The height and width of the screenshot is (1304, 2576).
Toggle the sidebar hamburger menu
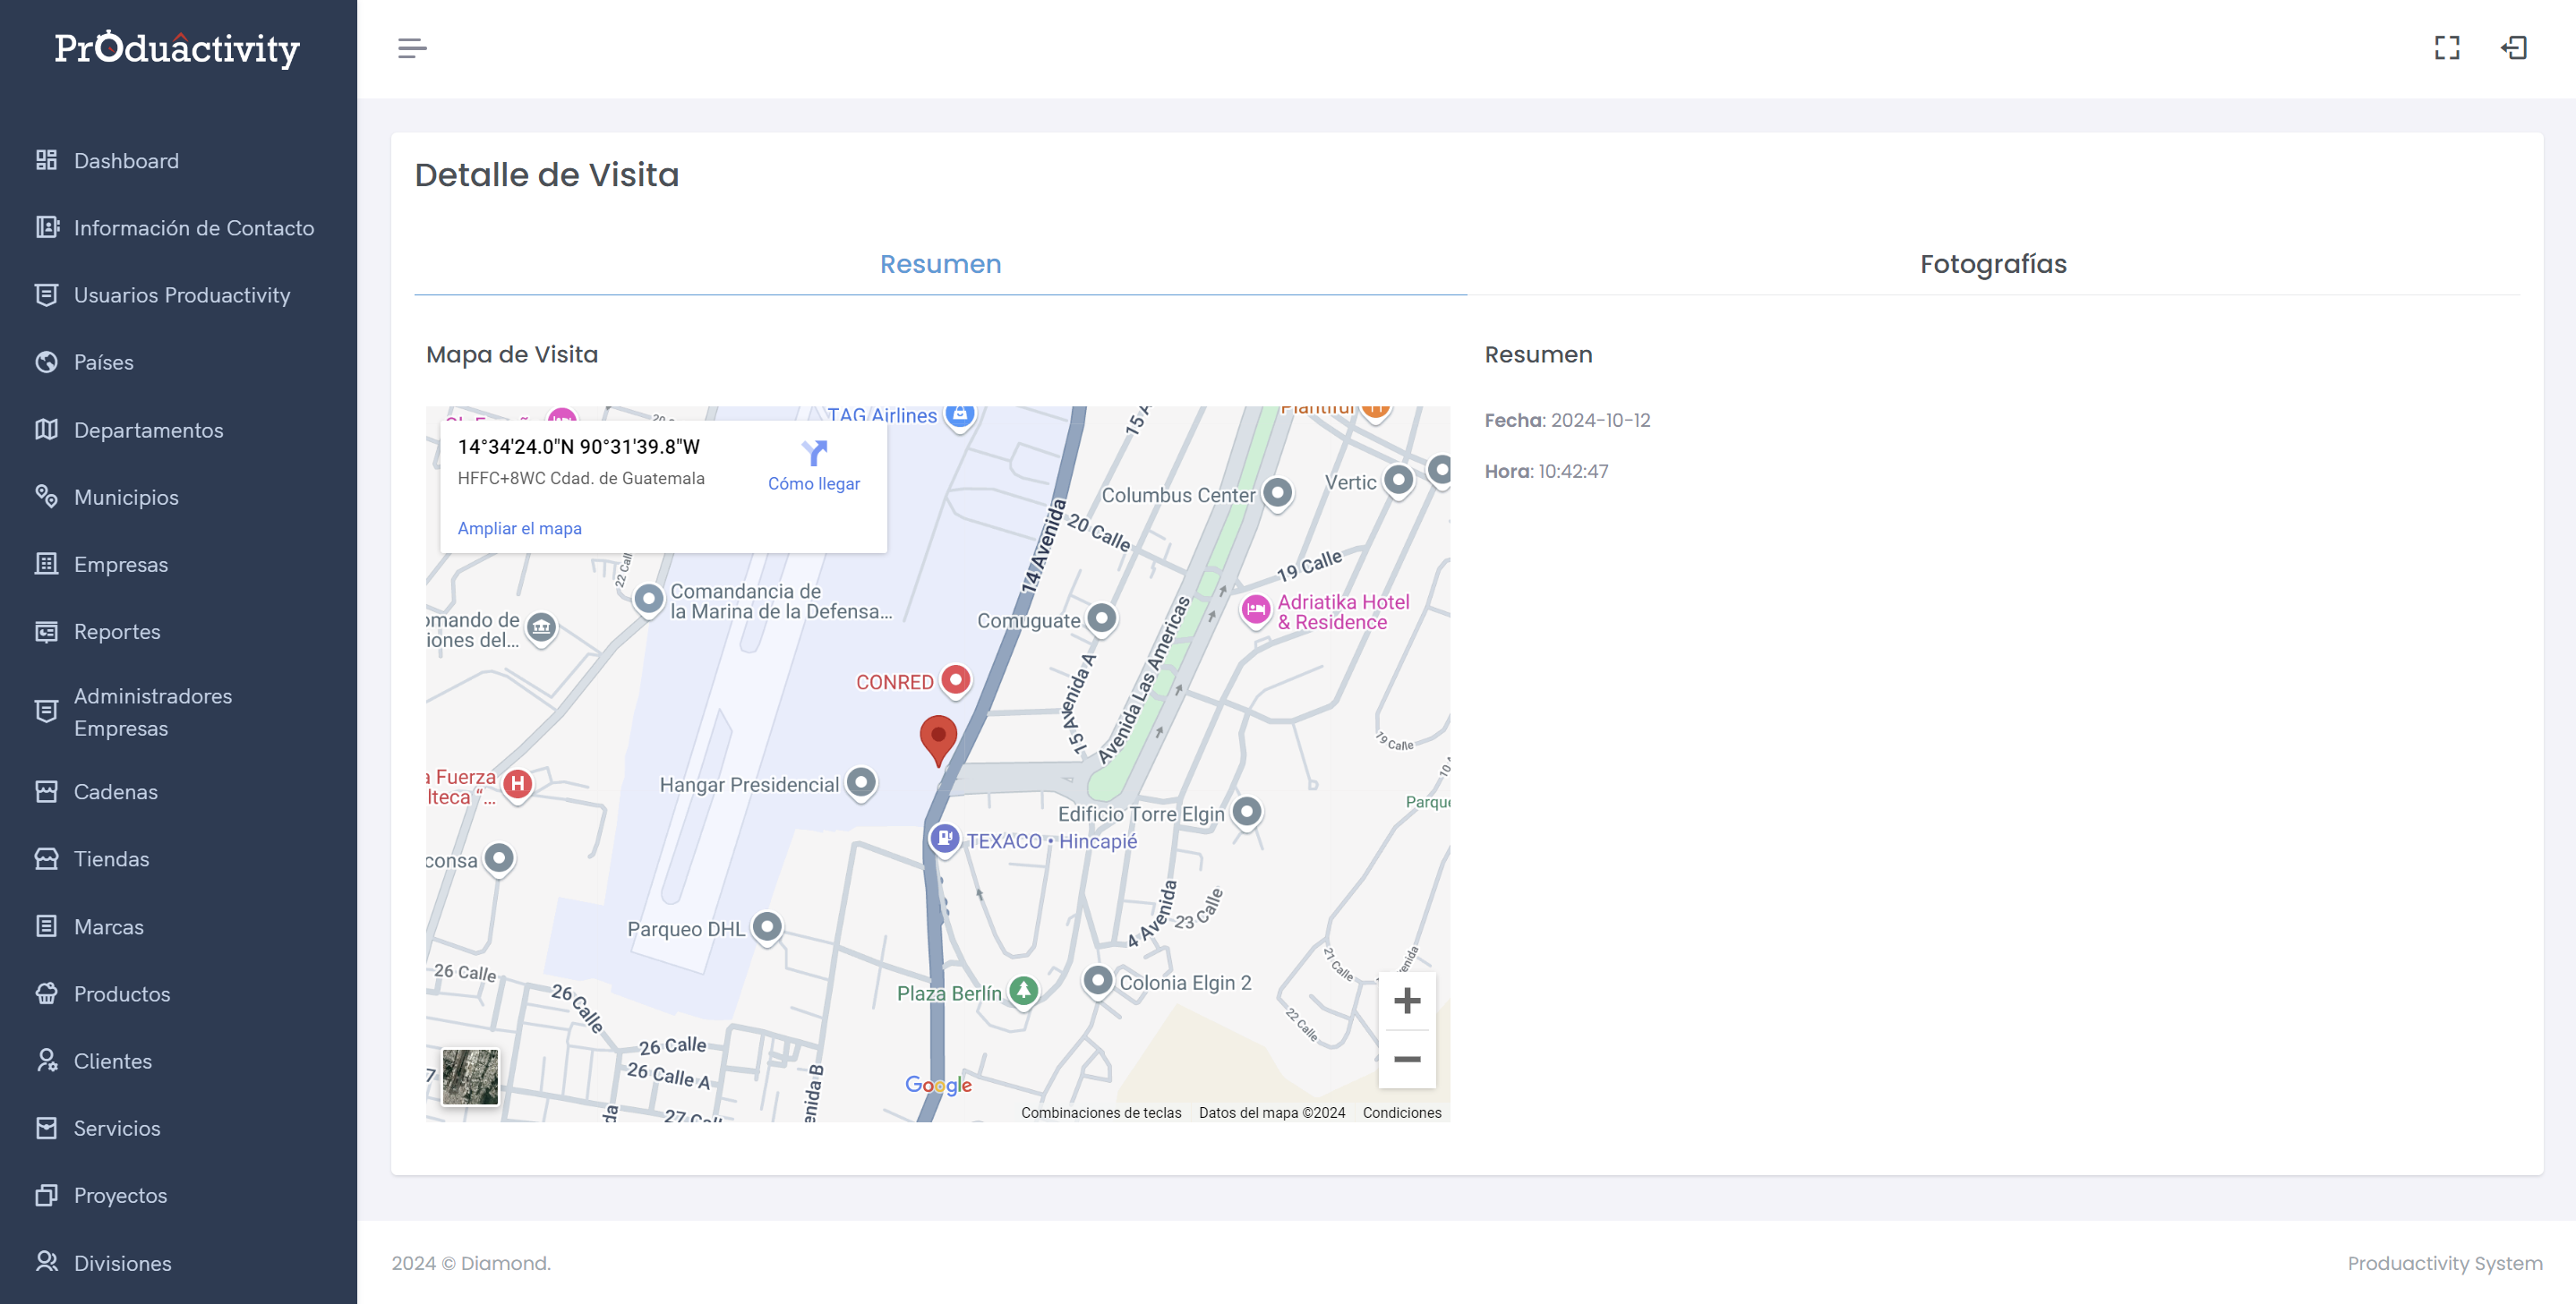click(x=412, y=48)
